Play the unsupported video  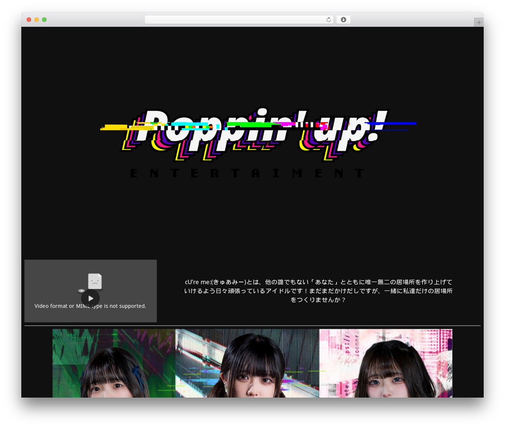[90, 298]
